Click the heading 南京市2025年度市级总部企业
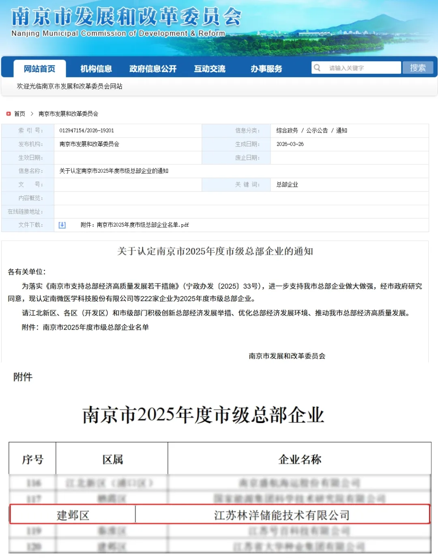 pos(203,415)
